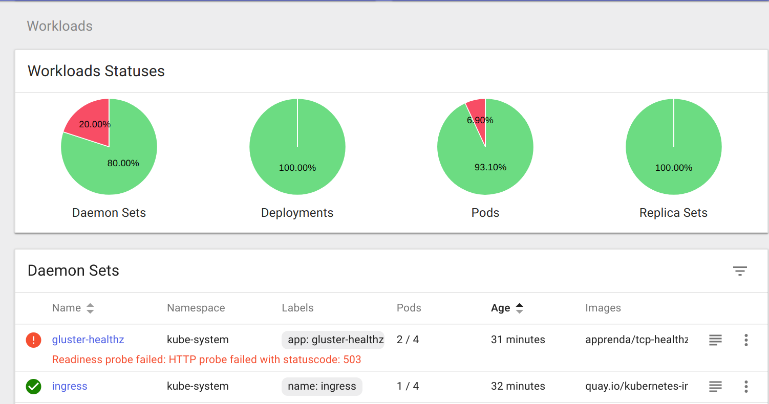Image resolution: width=769 pixels, height=404 pixels.
Task: Click the Pods column header
Action: 409,308
